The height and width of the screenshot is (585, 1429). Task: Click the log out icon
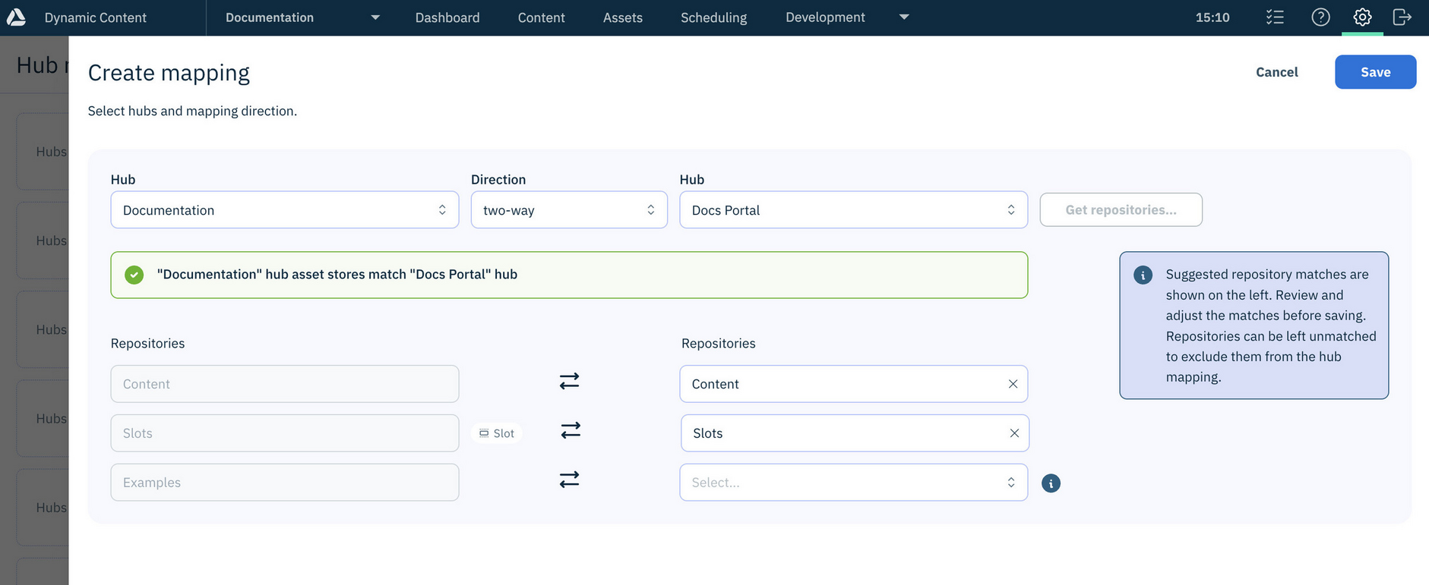(x=1402, y=17)
